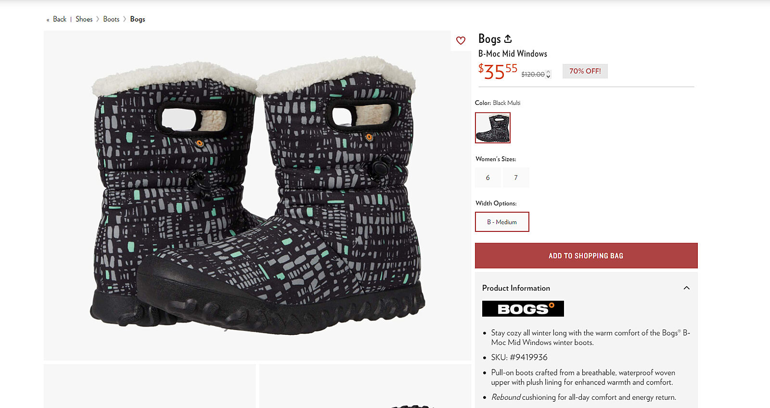The width and height of the screenshot is (770, 408).
Task: Click the double-arrow Back icon
Action: 48,20
